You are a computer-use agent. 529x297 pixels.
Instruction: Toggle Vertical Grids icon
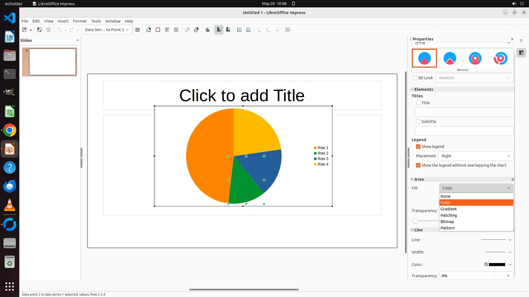(249, 30)
